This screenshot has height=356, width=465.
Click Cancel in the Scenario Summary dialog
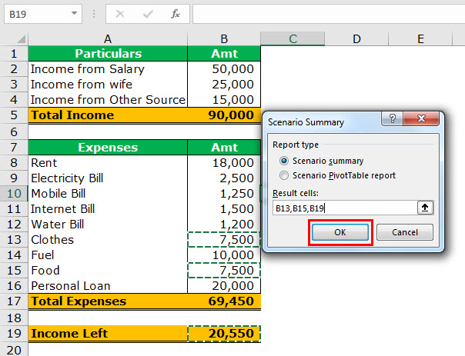[x=405, y=232]
